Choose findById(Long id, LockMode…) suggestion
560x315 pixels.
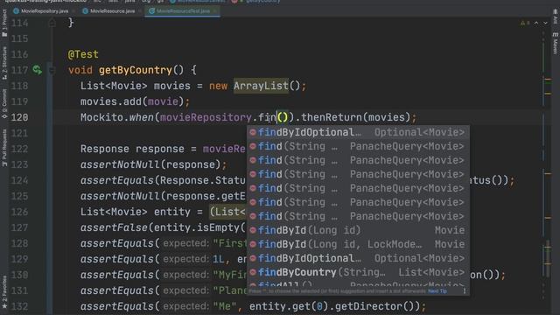pos(358,244)
